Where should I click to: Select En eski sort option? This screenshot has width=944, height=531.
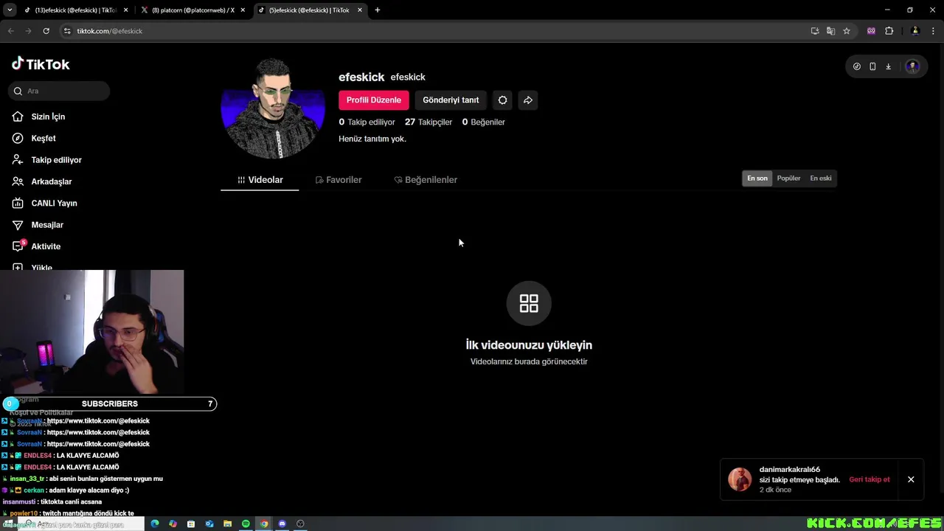click(x=821, y=178)
